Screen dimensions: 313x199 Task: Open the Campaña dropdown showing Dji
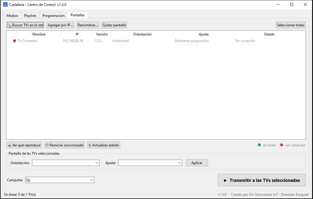pos(60,180)
